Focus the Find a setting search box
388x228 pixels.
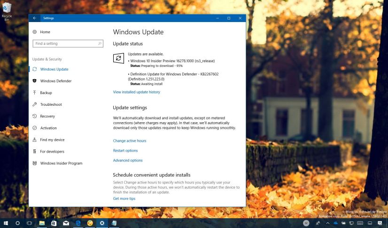tap(68, 44)
